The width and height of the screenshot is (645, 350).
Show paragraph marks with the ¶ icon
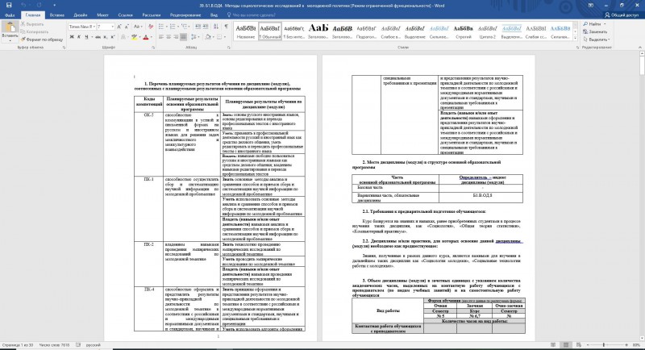[227, 27]
